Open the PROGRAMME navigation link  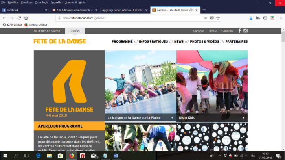click(x=122, y=41)
